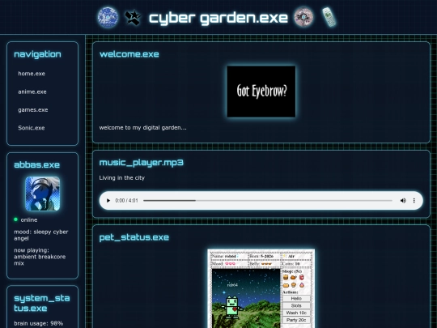Click the 'Living in the city' song title
The height and width of the screenshot is (328, 437).
pos(121,178)
